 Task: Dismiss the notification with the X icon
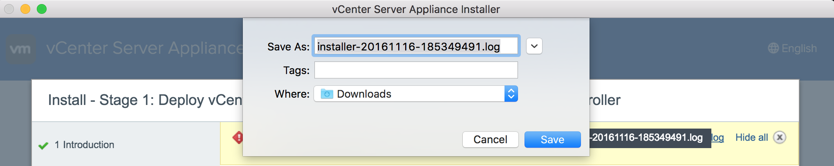[x=780, y=138]
